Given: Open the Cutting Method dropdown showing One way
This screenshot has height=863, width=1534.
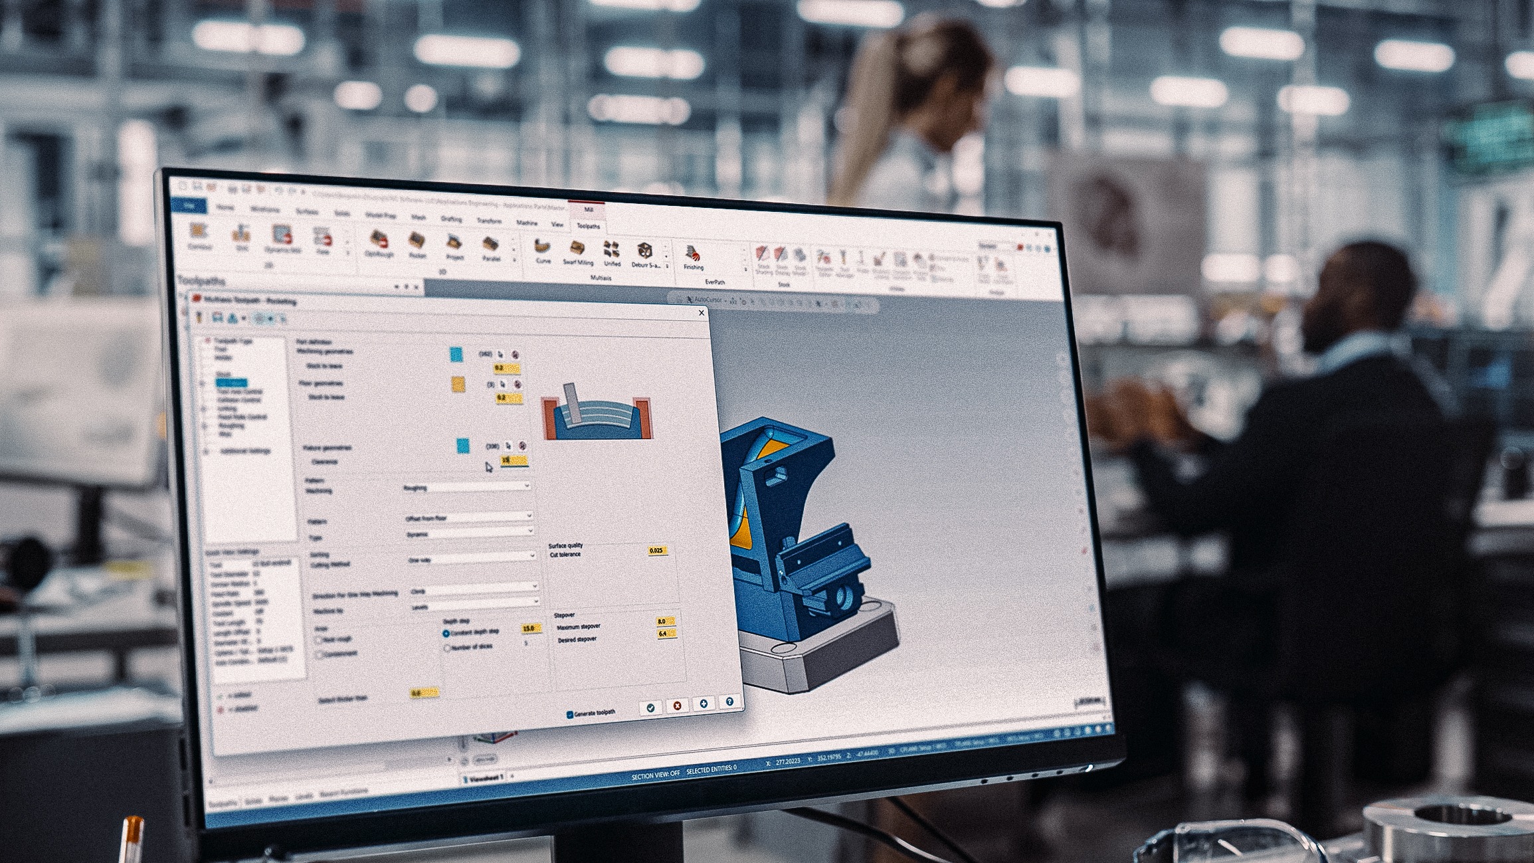Looking at the screenshot, I should (x=472, y=558).
